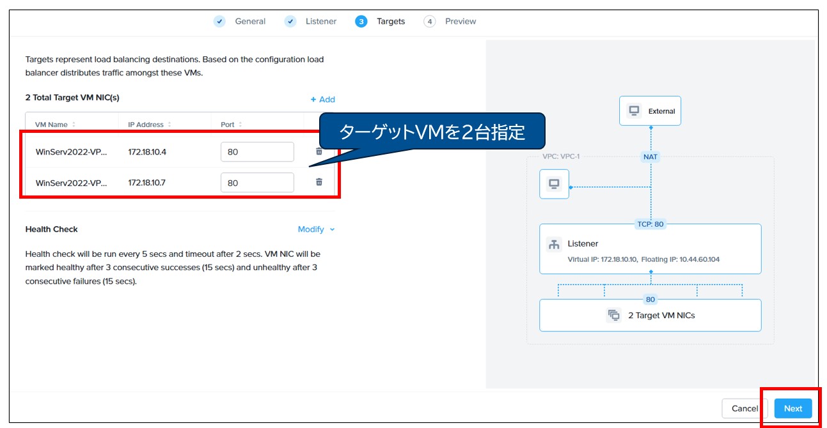Go to the Preview step tab
The width and height of the screenshot is (827, 428).
460,21
